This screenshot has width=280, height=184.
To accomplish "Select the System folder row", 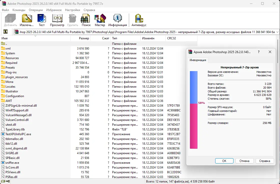I will tap(99, 53).
